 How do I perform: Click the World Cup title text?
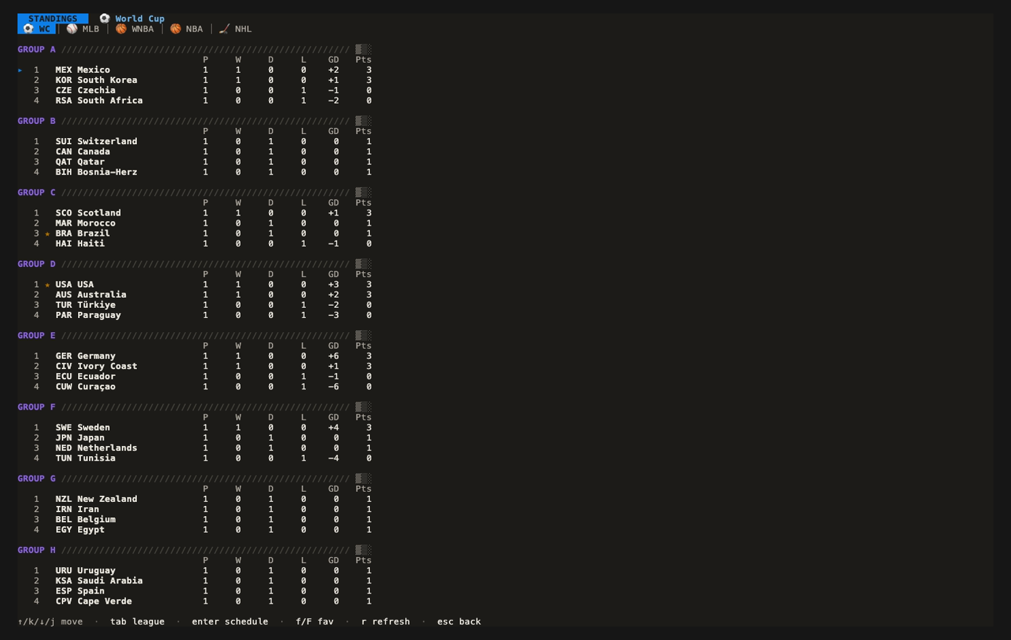tap(140, 19)
